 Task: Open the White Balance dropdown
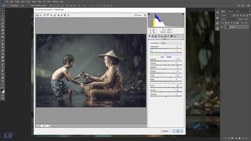coord(171,43)
